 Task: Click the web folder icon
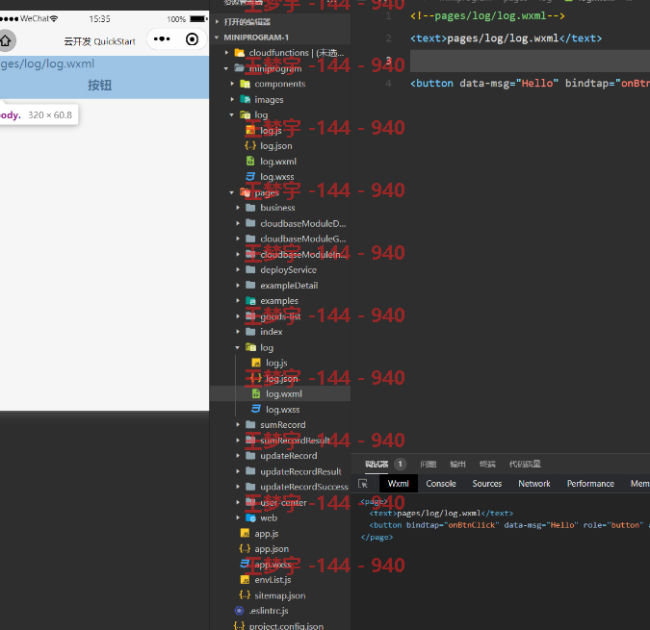(250, 517)
